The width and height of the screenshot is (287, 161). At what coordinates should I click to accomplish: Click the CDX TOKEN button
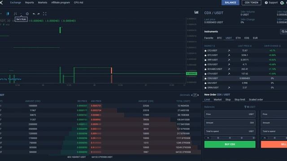point(252,3)
